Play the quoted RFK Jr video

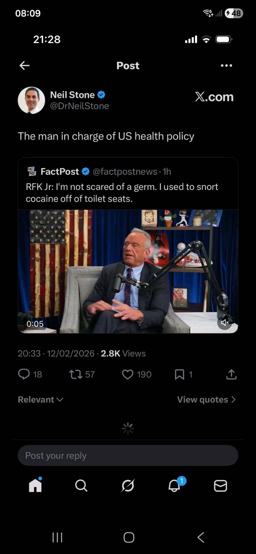tap(128, 271)
